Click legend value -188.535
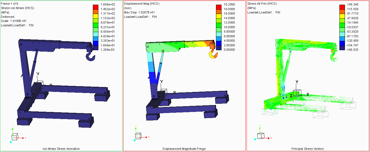Viewport: 370px width, 152px height. coord(353,50)
